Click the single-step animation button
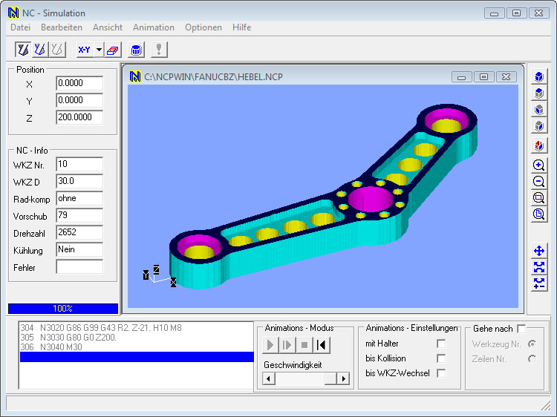Viewport: 557px width, 417px height. 287,345
